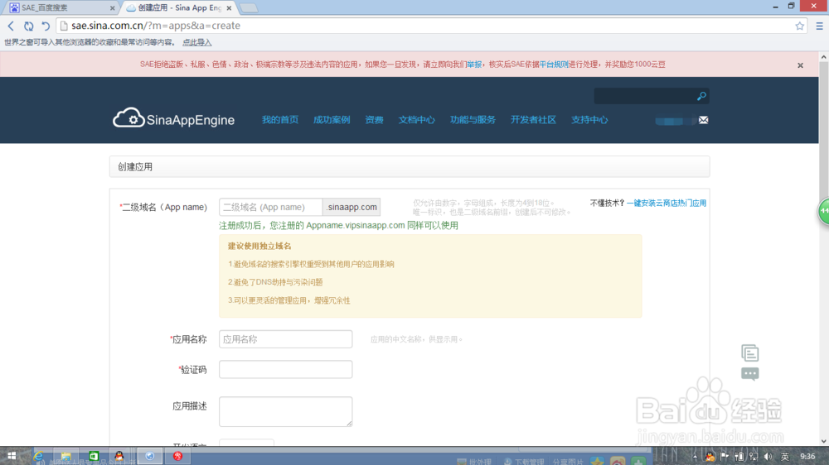Open 文档中心 navigation item
829x465 pixels.
point(417,120)
